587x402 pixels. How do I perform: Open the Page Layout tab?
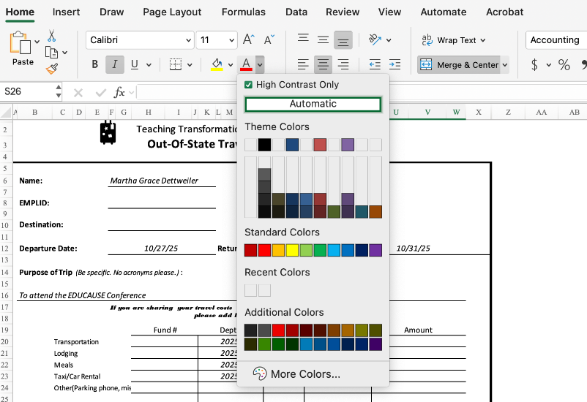tap(172, 12)
